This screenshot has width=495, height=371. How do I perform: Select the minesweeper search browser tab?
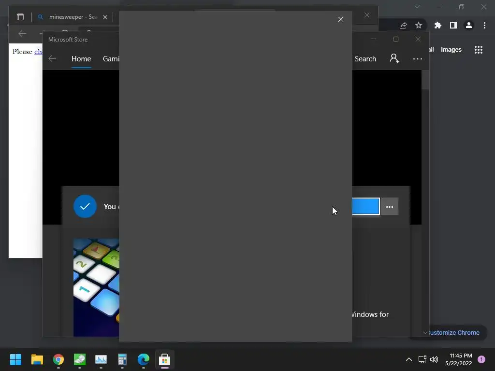click(73, 17)
